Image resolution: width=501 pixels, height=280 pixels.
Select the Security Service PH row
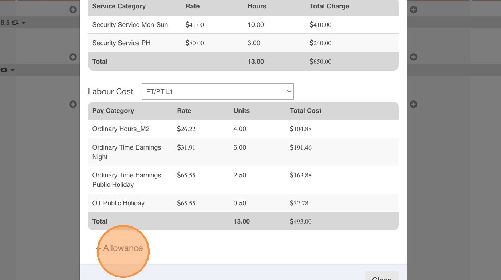point(121,43)
